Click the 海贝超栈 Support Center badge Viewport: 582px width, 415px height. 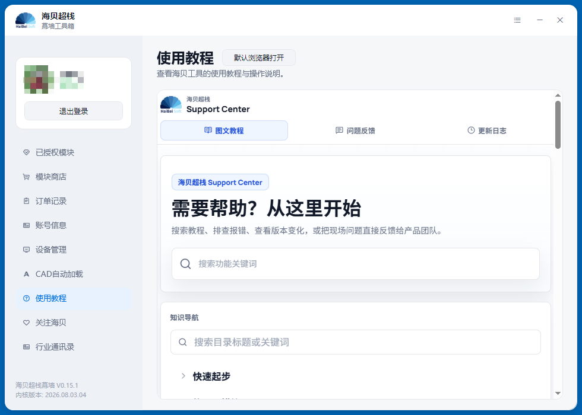tap(220, 183)
